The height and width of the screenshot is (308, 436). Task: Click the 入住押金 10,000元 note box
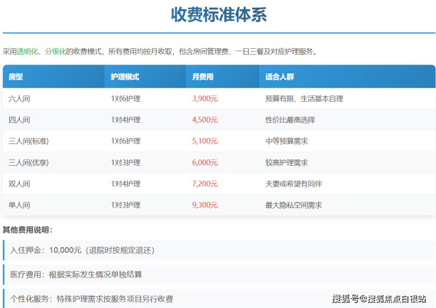tap(218, 250)
